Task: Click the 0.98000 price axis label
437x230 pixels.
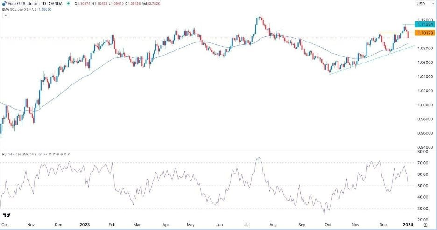Action: click(425, 119)
